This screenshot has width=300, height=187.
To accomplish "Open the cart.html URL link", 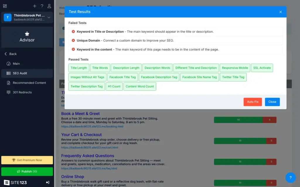I will coord(90,147).
